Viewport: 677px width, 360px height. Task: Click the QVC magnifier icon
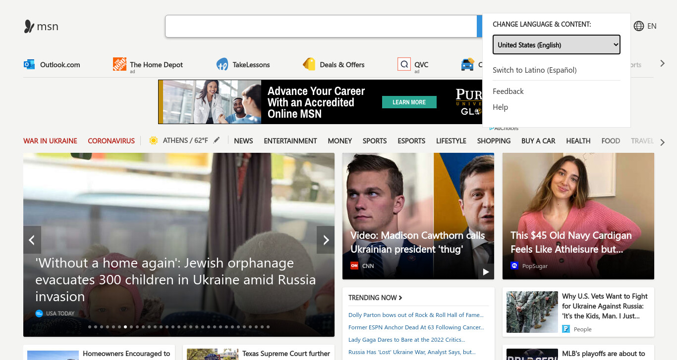click(x=404, y=64)
